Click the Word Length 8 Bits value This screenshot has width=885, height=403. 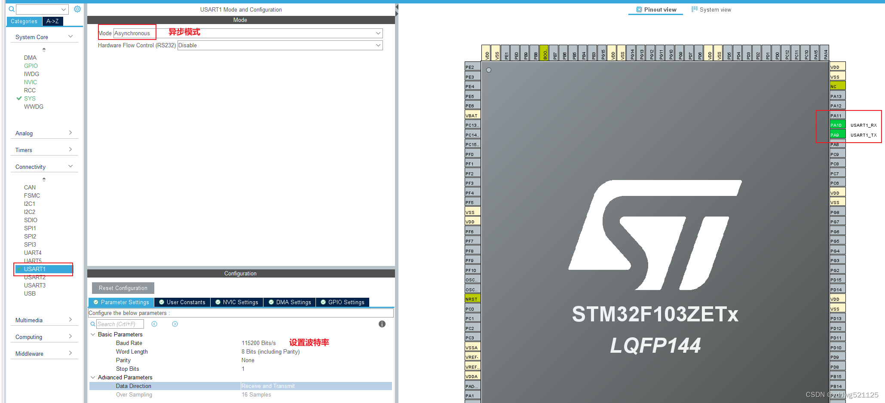(x=270, y=351)
